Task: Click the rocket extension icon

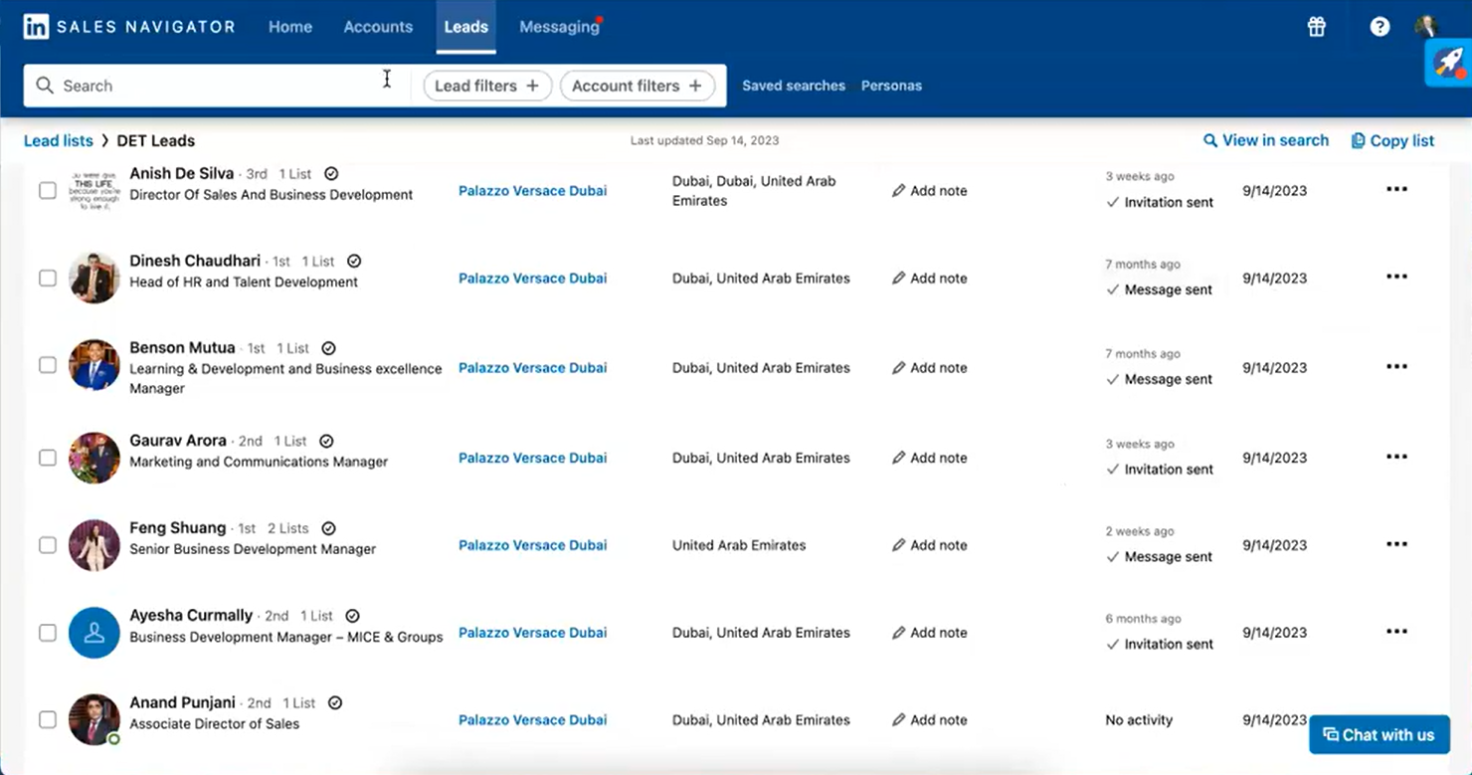Action: tap(1448, 63)
